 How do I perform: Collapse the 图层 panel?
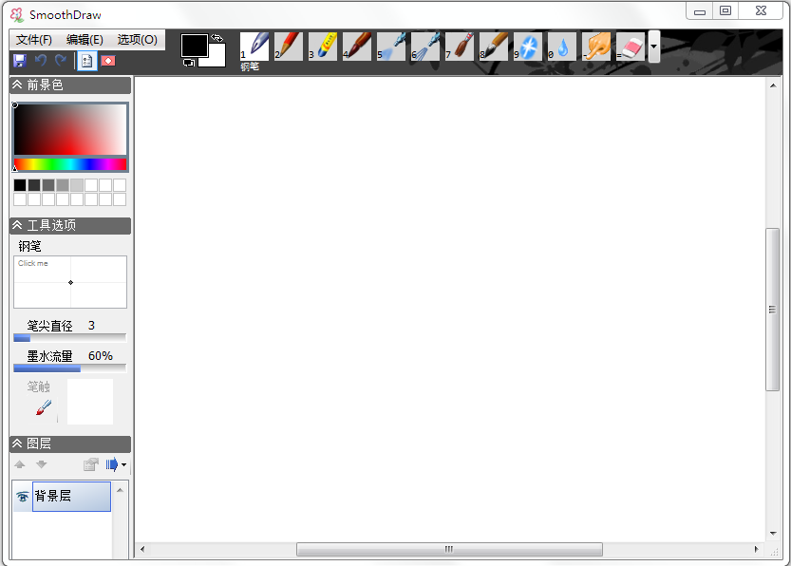[x=18, y=443]
